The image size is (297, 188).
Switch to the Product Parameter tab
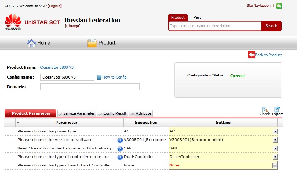(30, 113)
